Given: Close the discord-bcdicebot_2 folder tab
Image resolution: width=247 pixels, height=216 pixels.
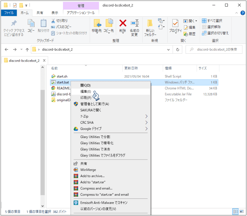Looking at the screenshot, I should pyautogui.click(x=44, y=60).
